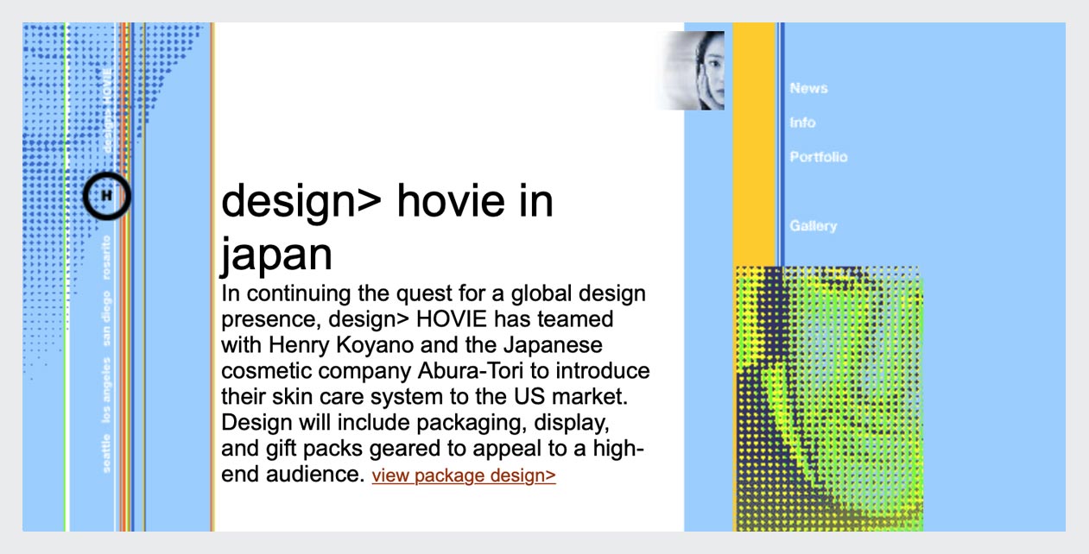Image resolution: width=1089 pixels, height=554 pixels.
Task: Click the woman's face photo thumbnail
Action: tap(695, 71)
